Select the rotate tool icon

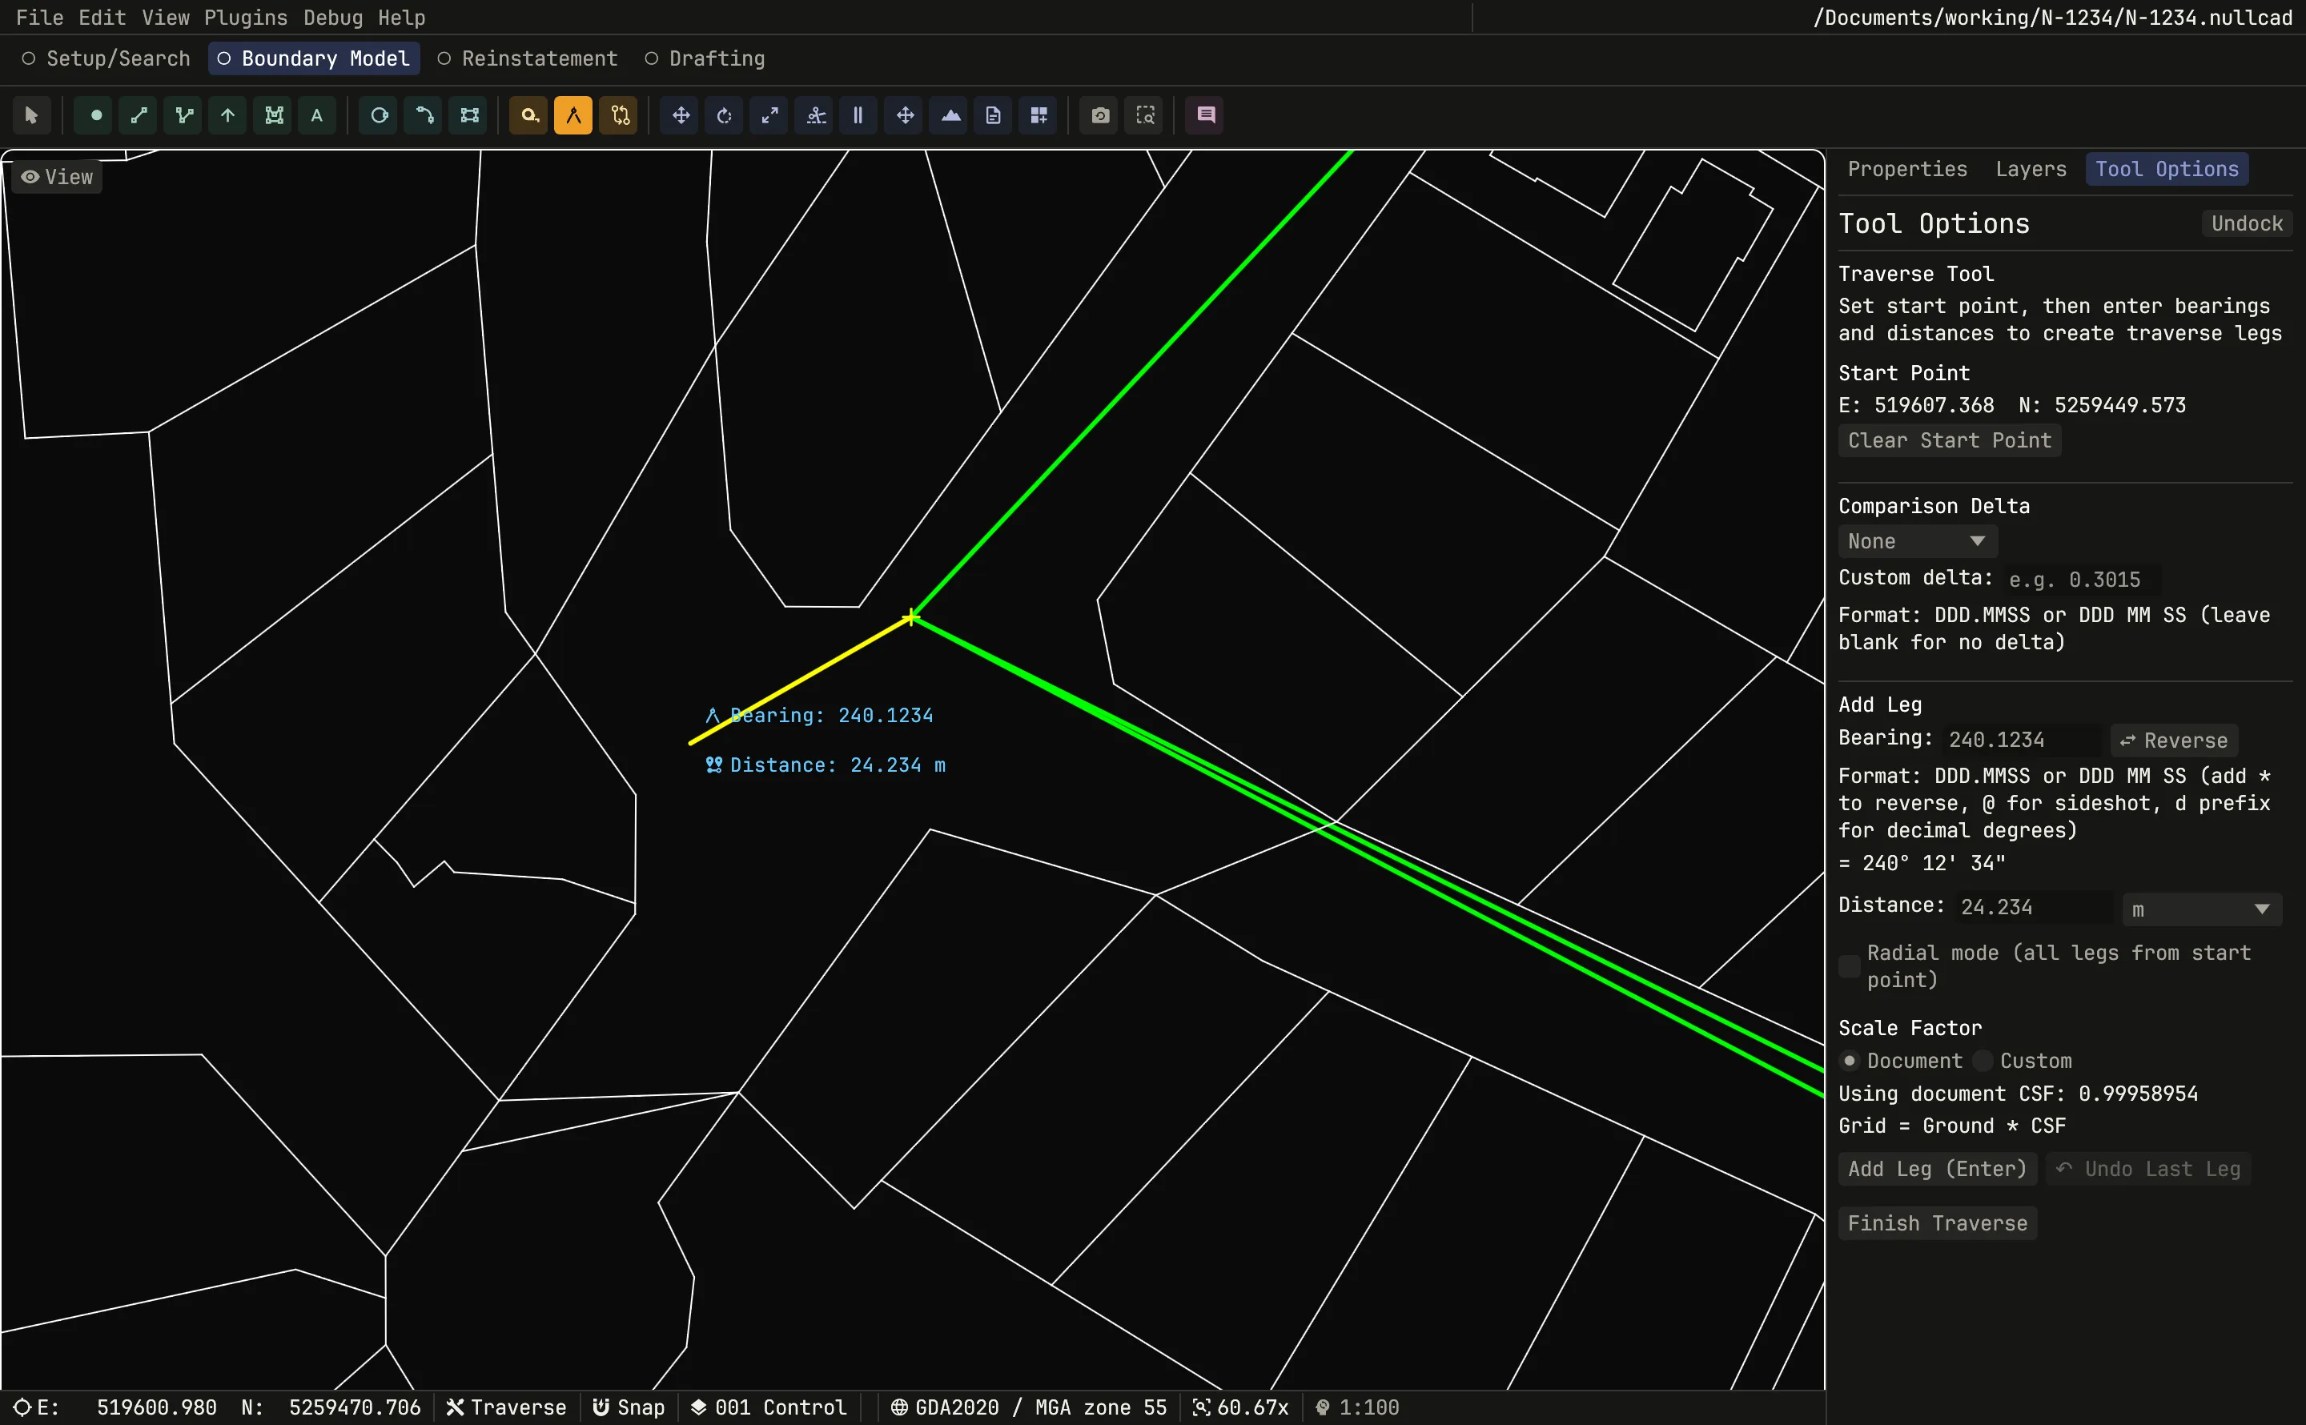pos(724,115)
